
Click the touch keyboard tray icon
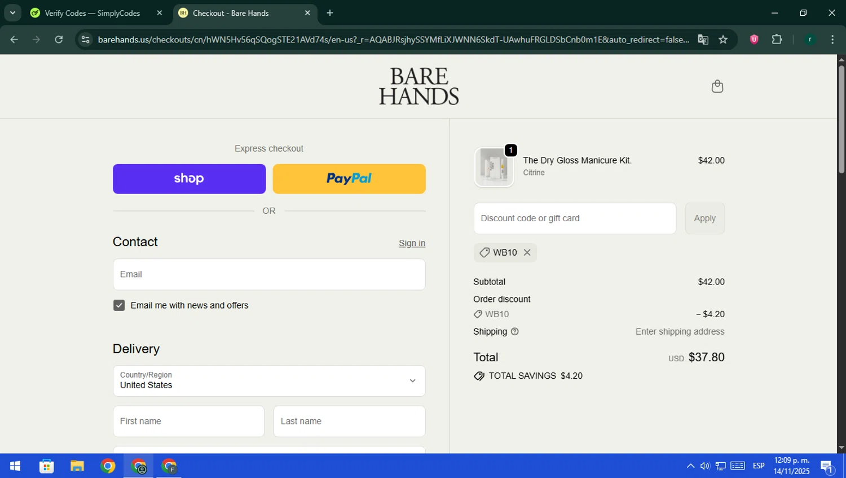[738, 466]
